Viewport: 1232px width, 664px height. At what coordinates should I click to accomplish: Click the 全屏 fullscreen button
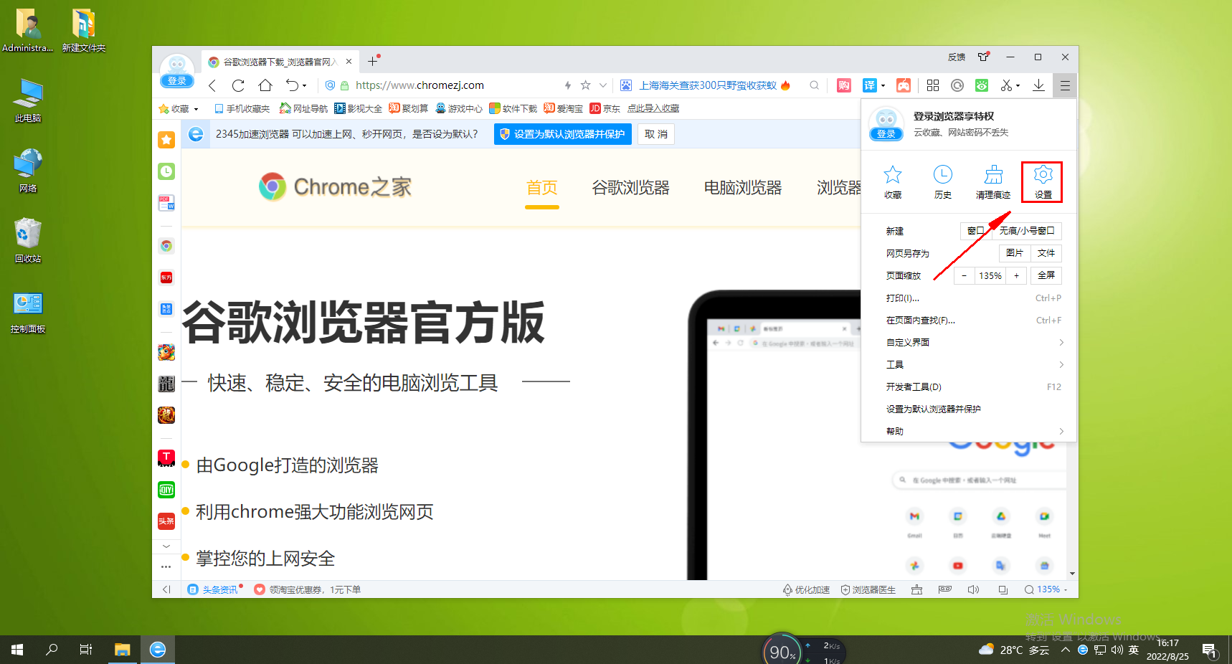click(x=1046, y=275)
